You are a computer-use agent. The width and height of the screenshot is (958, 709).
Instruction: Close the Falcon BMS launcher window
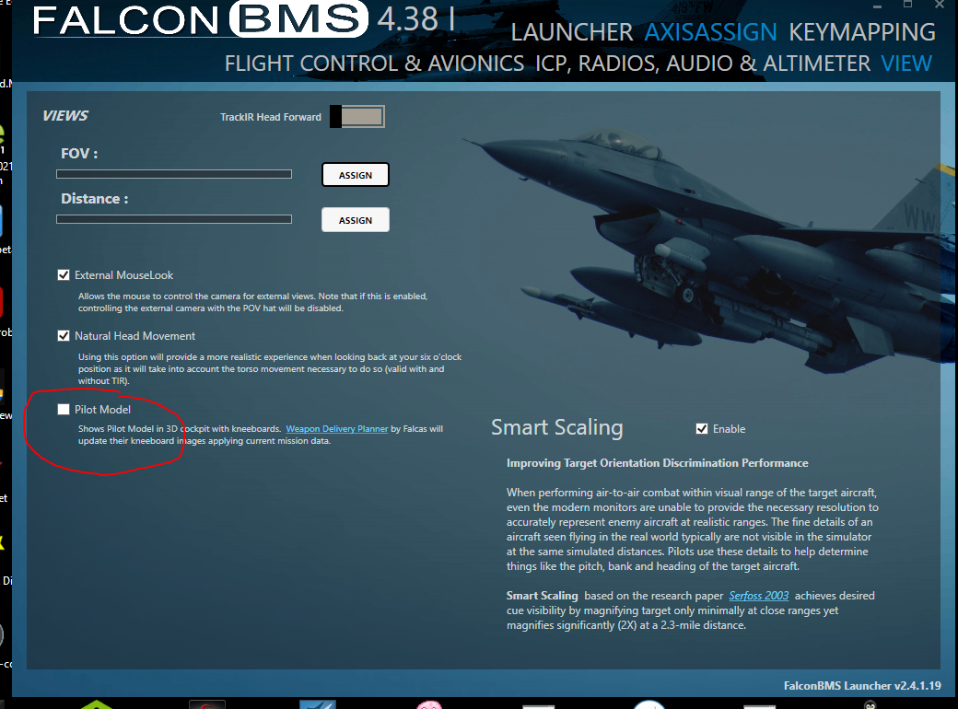pyautogui.click(x=940, y=5)
